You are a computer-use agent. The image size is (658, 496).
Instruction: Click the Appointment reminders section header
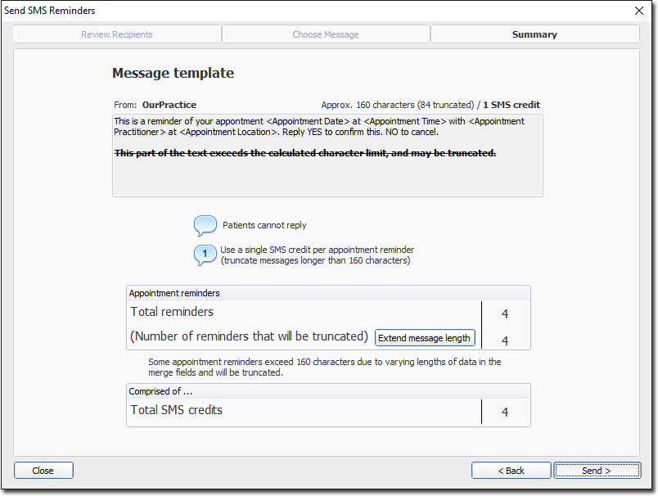174,293
